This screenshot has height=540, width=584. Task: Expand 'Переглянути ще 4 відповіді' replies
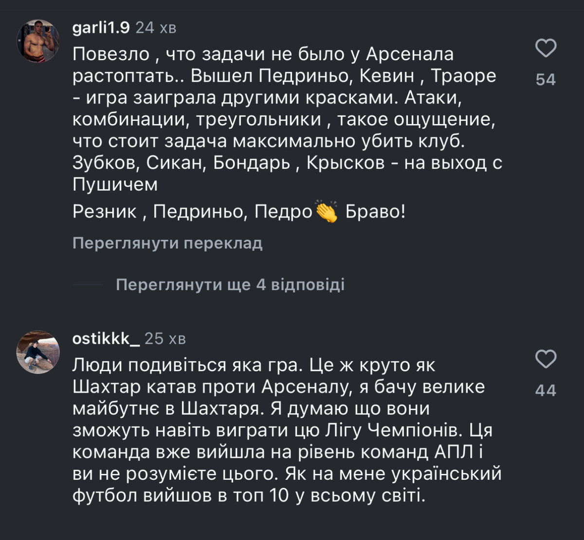click(x=230, y=285)
